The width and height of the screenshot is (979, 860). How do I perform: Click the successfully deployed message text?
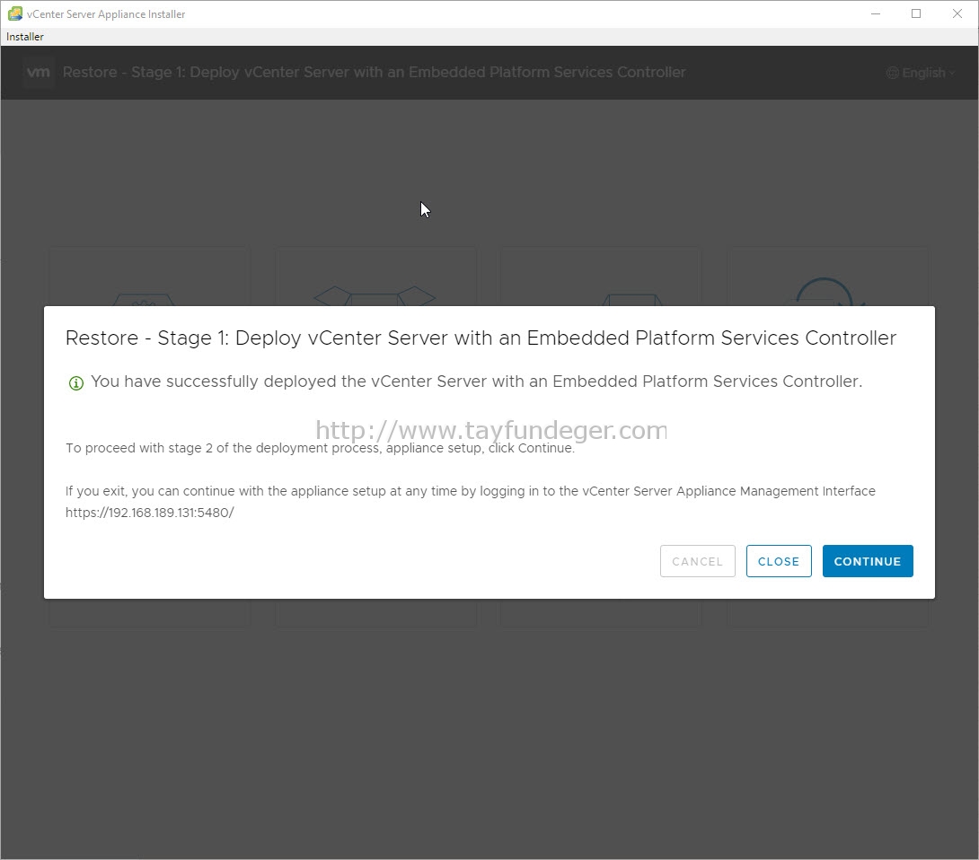coord(476,382)
